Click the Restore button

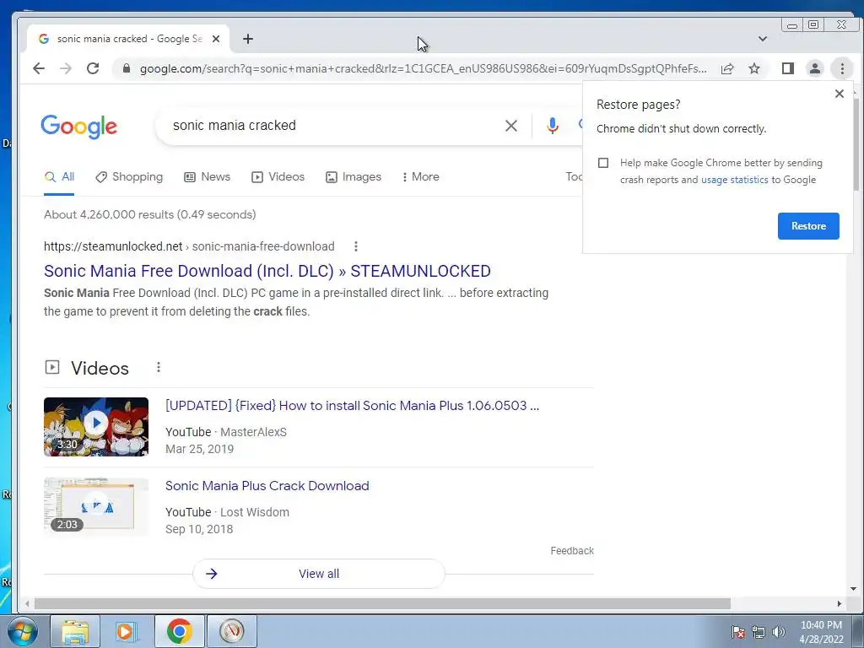click(808, 226)
